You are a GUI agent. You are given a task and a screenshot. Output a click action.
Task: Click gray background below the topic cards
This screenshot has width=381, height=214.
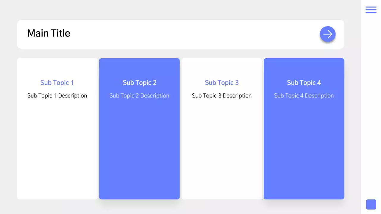pyautogui.click(x=179, y=207)
